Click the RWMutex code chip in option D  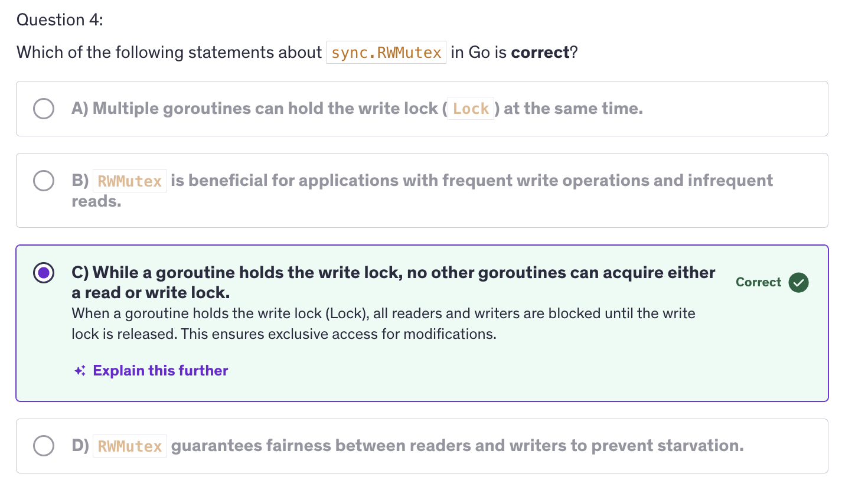[x=130, y=446]
